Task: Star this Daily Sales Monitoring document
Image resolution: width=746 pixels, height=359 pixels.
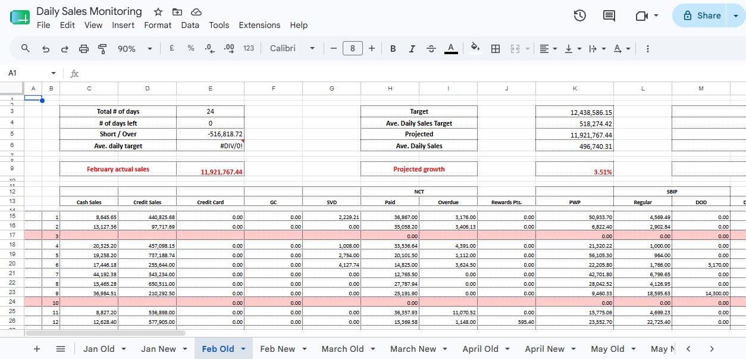Action: (158, 12)
